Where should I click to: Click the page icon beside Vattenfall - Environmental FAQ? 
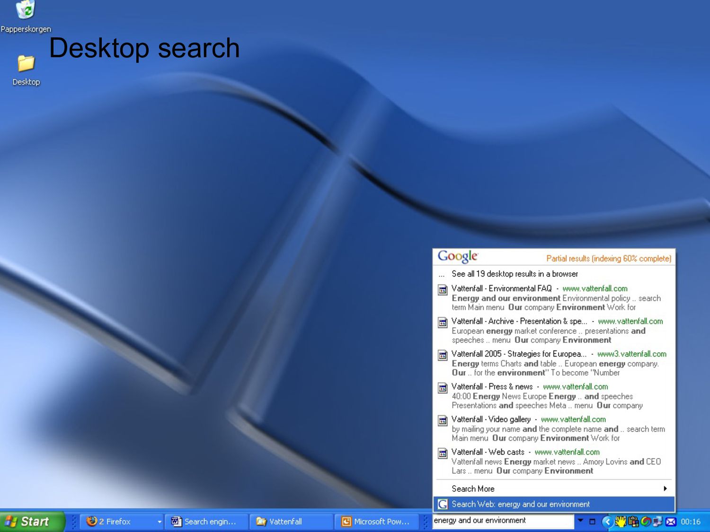click(443, 290)
